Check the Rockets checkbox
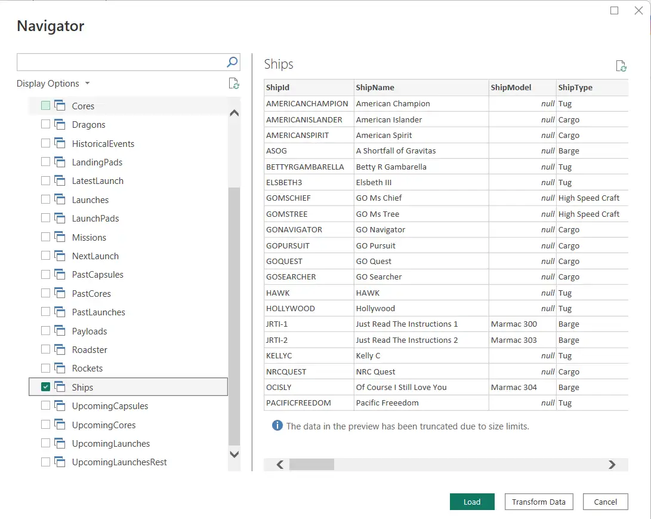The width and height of the screenshot is (651, 519). pos(46,368)
